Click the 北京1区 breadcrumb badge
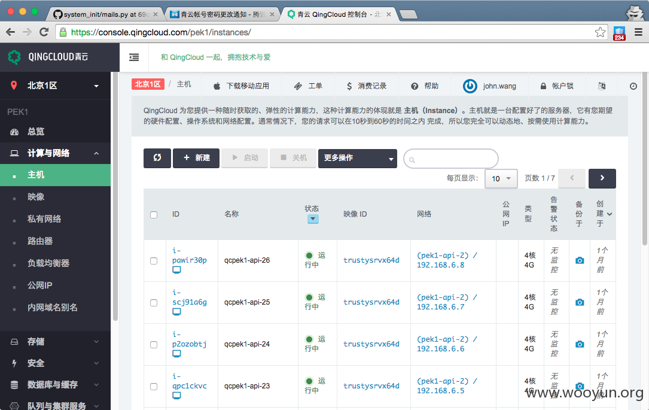The width and height of the screenshot is (649, 410). (148, 84)
